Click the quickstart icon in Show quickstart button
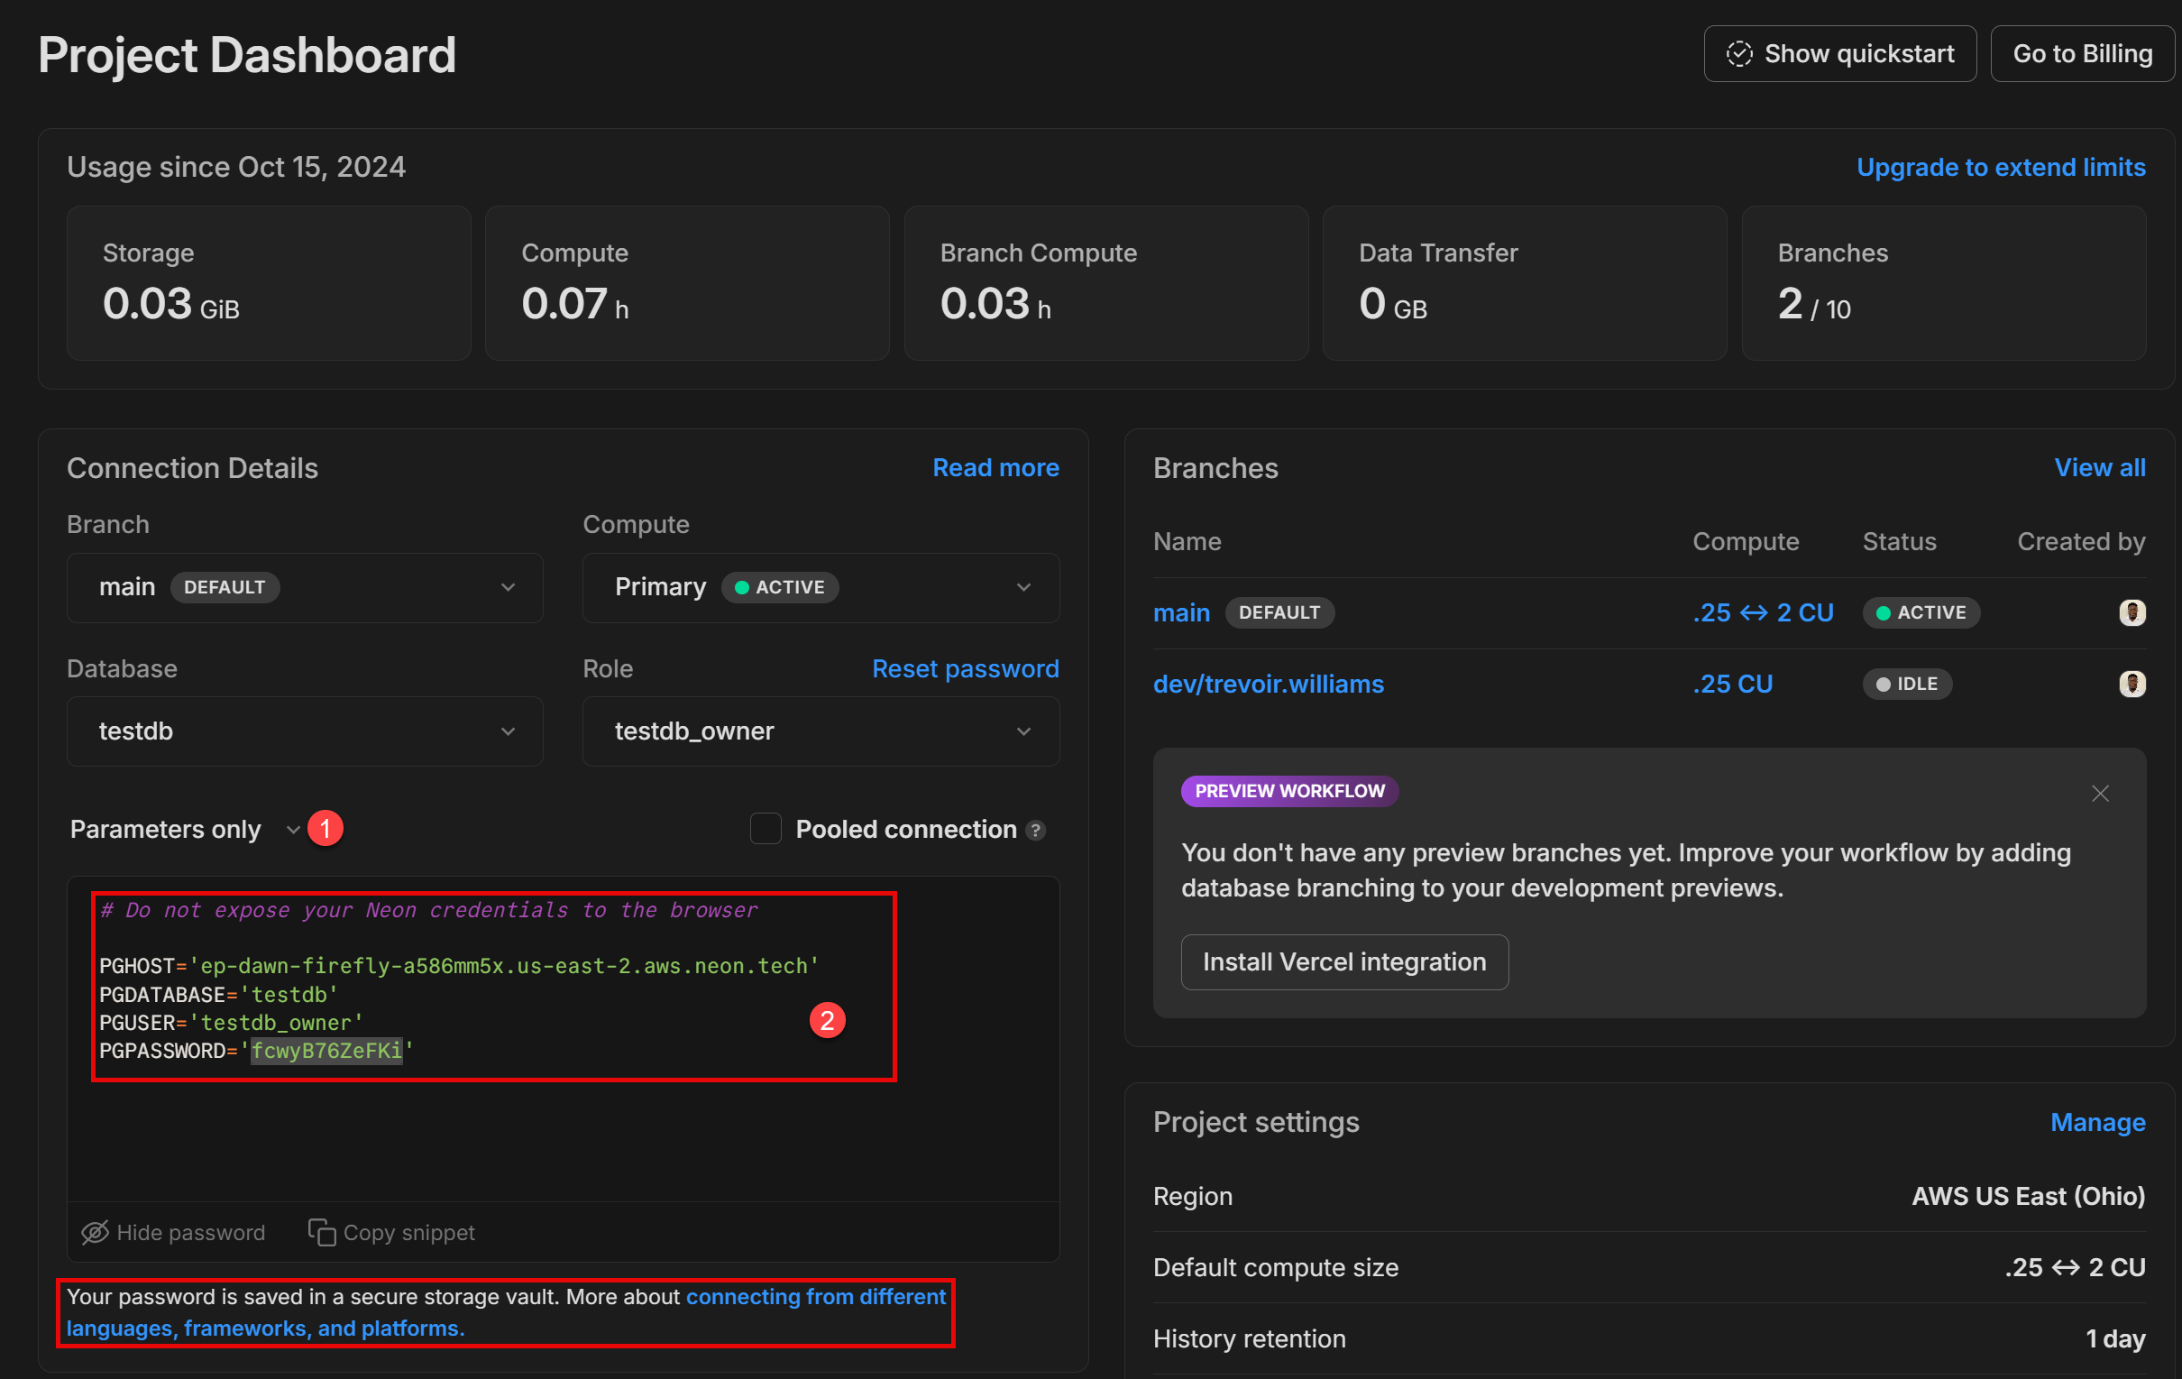Viewport: 2182px width, 1379px height. (1738, 54)
